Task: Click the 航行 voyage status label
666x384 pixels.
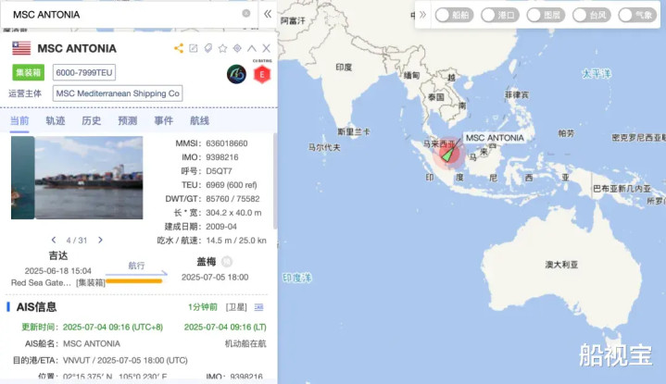Action: pos(136,266)
